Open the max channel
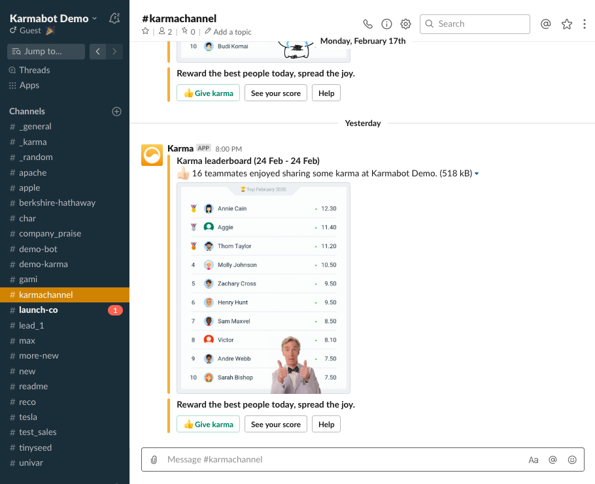Viewport: 595px width, 484px height. pyautogui.click(x=65, y=341)
